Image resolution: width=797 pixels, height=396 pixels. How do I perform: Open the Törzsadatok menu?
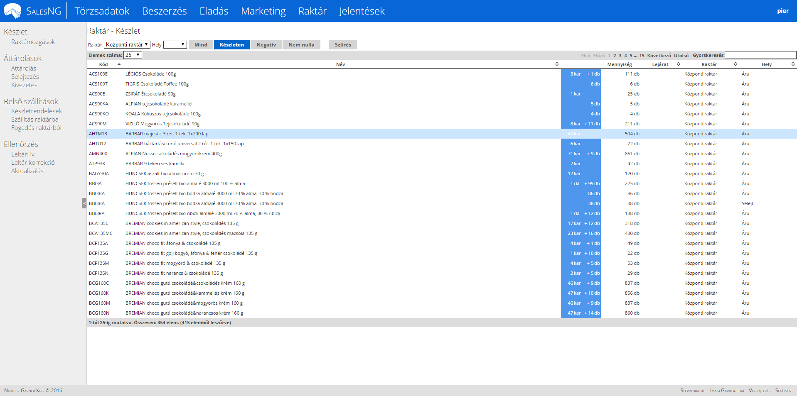tap(102, 11)
